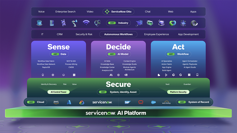237x133 pixels.
Task: Select the tire wheel industry icon
Action: pyautogui.click(x=194, y=23)
